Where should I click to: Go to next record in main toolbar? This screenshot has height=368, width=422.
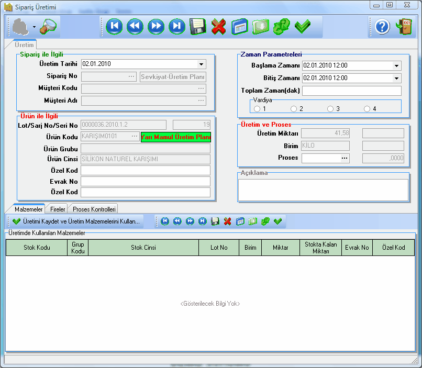156,26
